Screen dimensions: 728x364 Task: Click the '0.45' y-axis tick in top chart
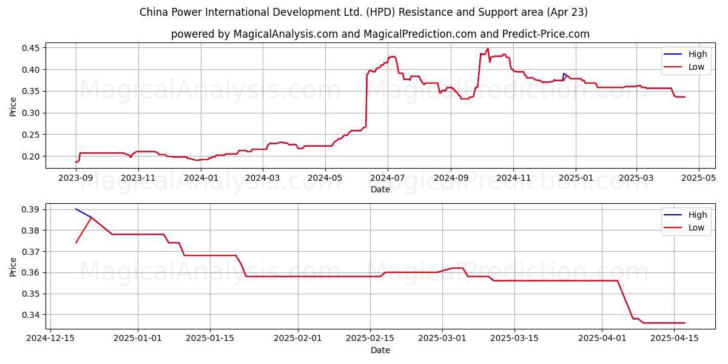(30, 48)
